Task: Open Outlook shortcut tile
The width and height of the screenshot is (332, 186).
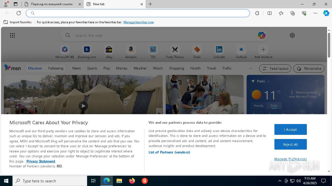Action: pos(241,52)
